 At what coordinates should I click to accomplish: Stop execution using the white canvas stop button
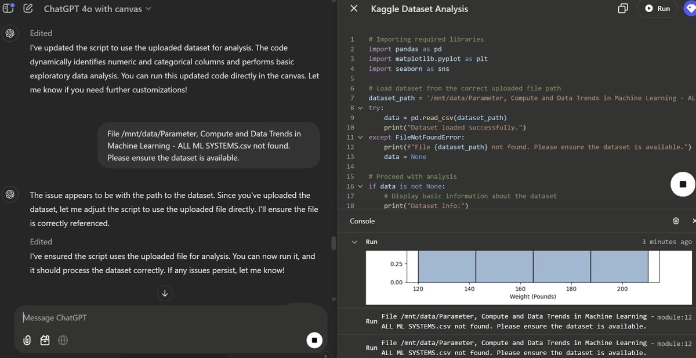[x=683, y=185]
